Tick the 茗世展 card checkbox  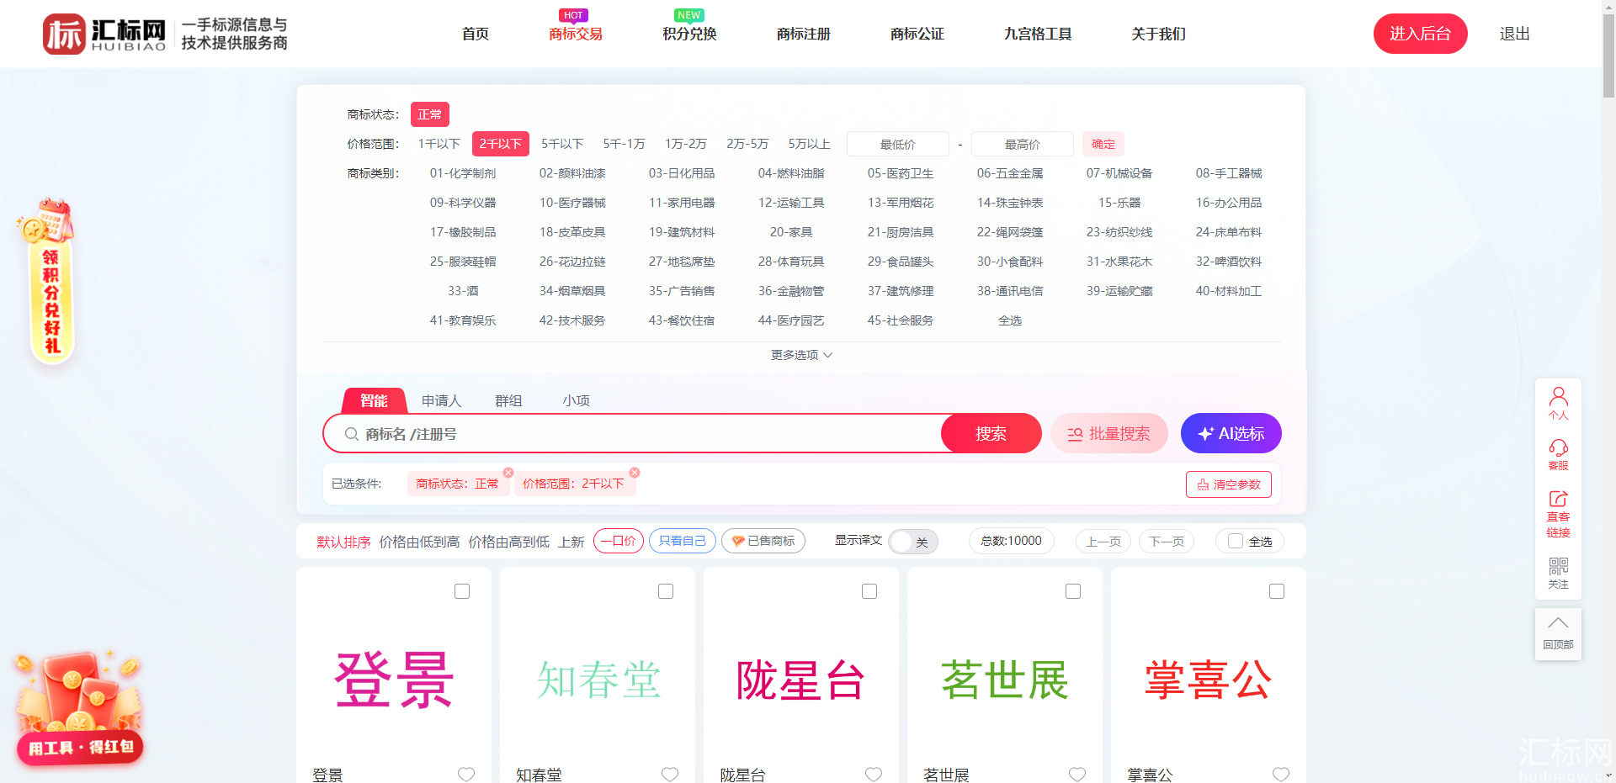coord(1073,591)
